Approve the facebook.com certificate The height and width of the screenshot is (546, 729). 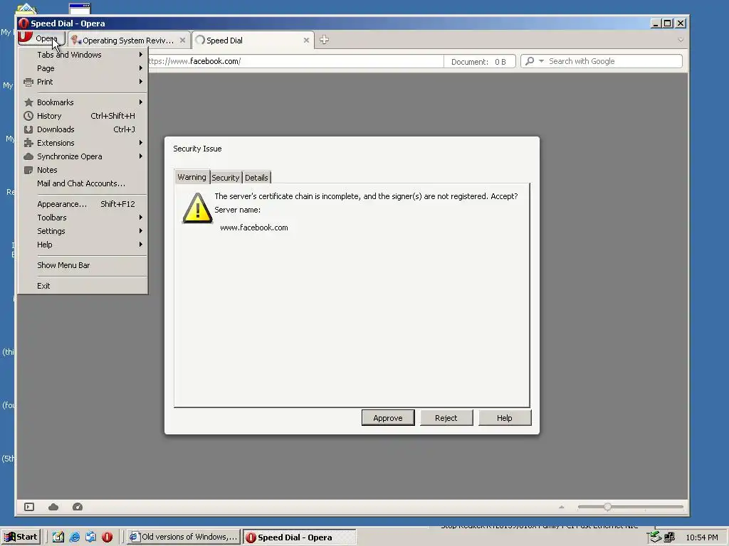tap(388, 418)
